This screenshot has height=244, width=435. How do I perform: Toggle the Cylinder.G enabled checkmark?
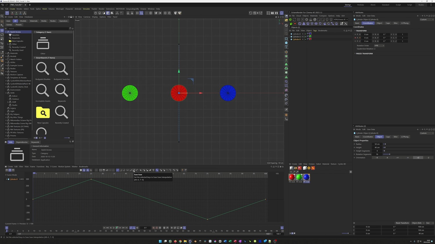[306, 36]
